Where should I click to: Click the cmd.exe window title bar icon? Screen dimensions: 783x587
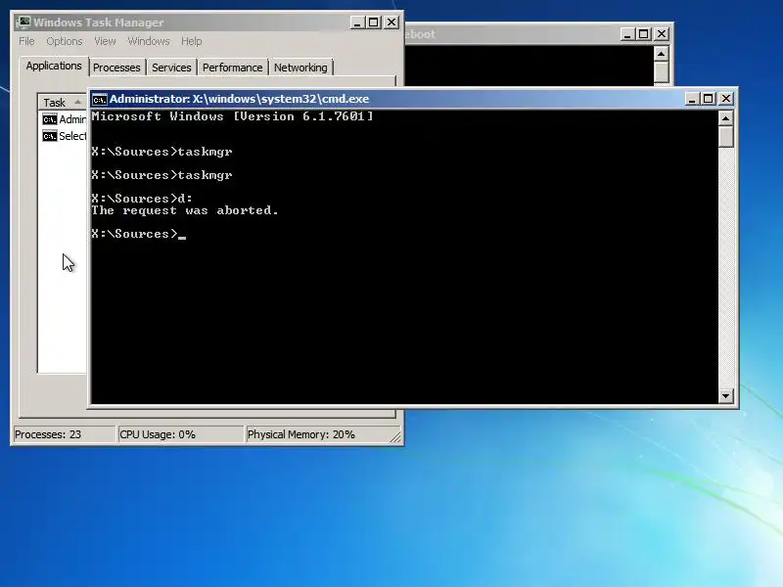click(100, 100)
